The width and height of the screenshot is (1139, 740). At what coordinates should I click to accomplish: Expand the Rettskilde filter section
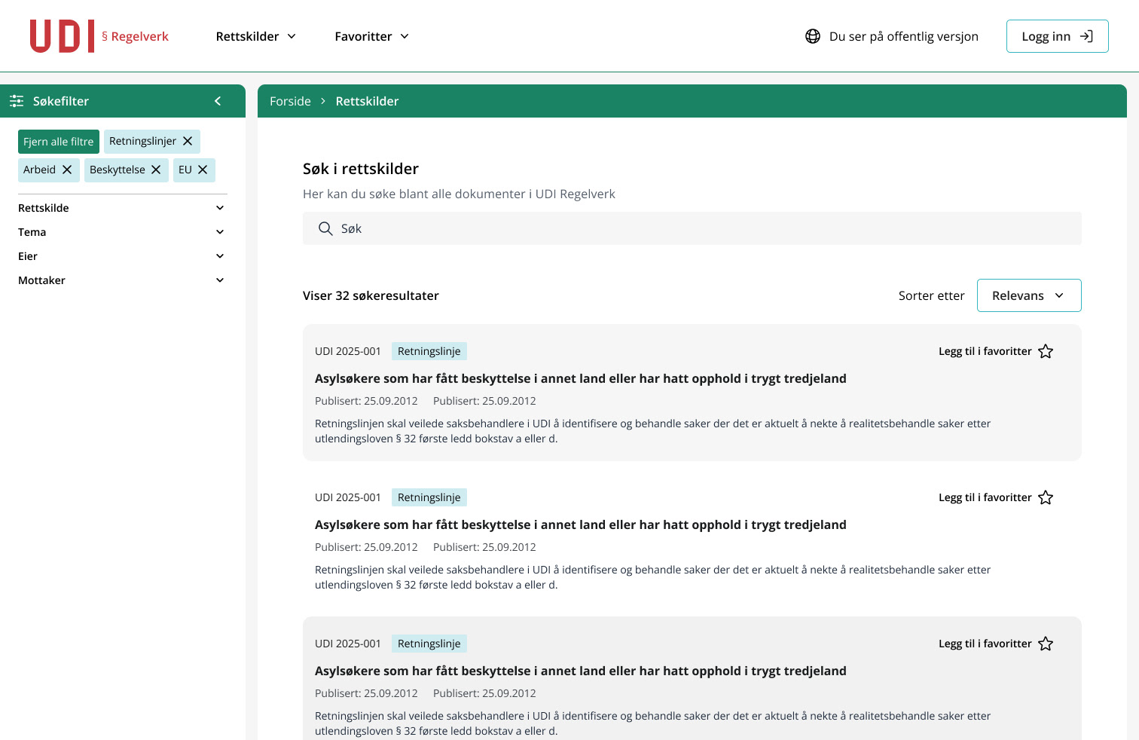pyautogui.click(x=122, y=208)
